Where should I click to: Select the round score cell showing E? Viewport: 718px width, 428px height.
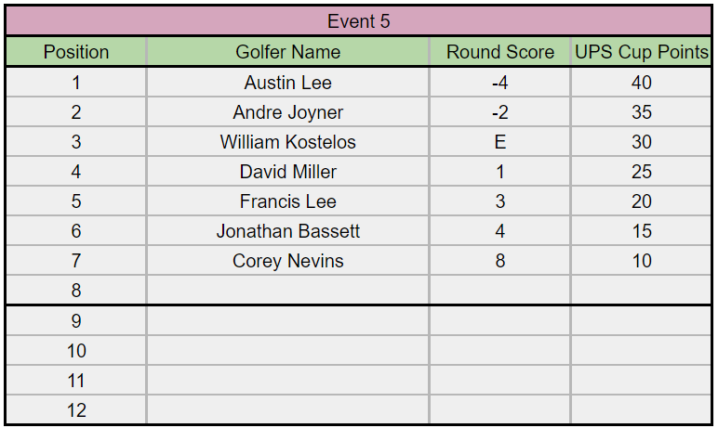pyautogui.click(x=499, y=142)
